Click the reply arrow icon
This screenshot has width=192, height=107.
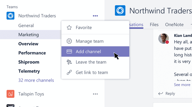[x=160, y=94]
